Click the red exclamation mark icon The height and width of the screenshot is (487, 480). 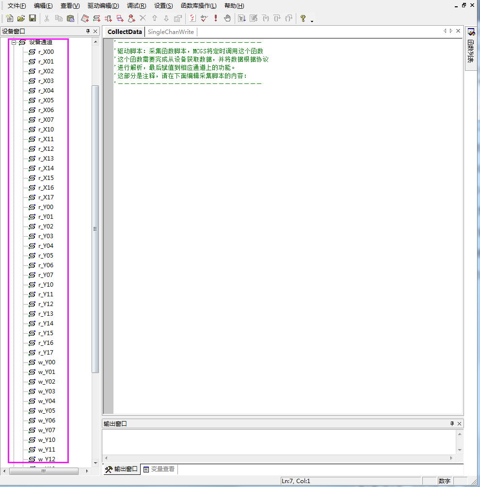coord(215,18)
